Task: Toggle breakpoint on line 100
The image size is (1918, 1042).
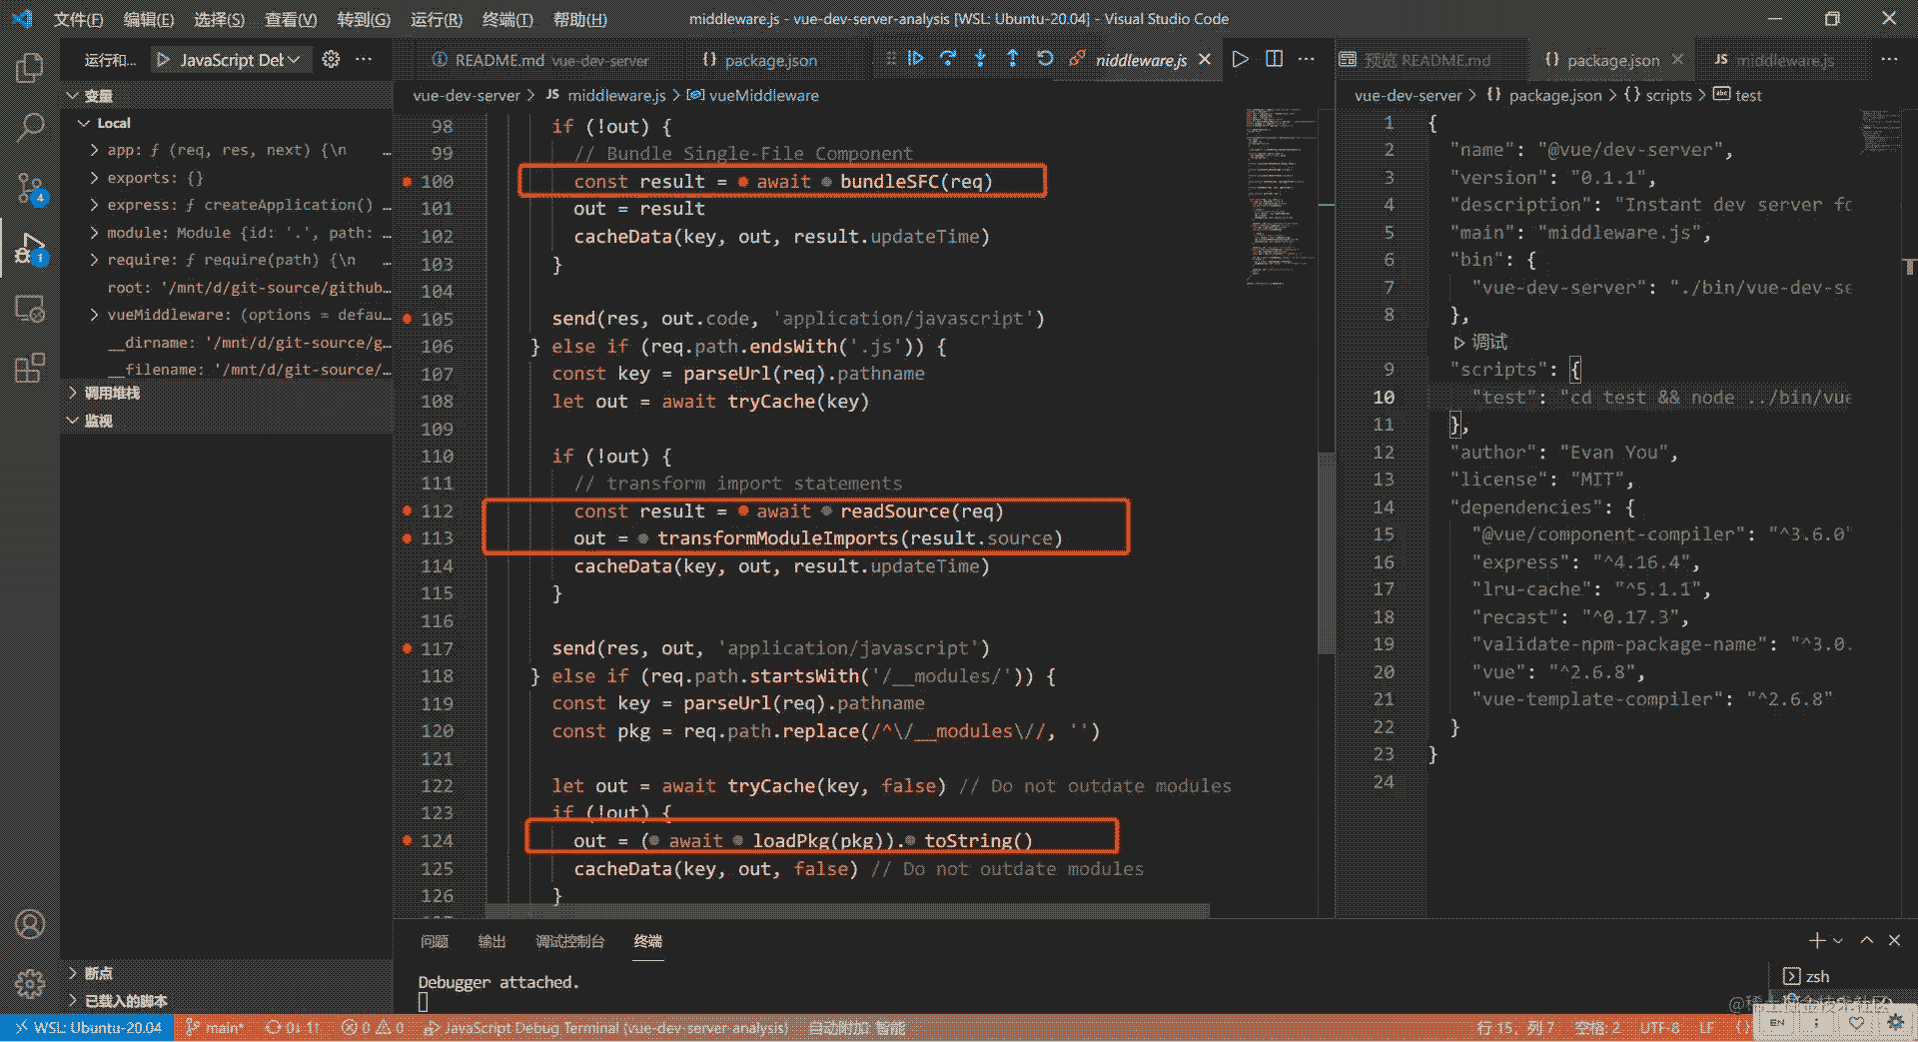Action: [407, 182]
